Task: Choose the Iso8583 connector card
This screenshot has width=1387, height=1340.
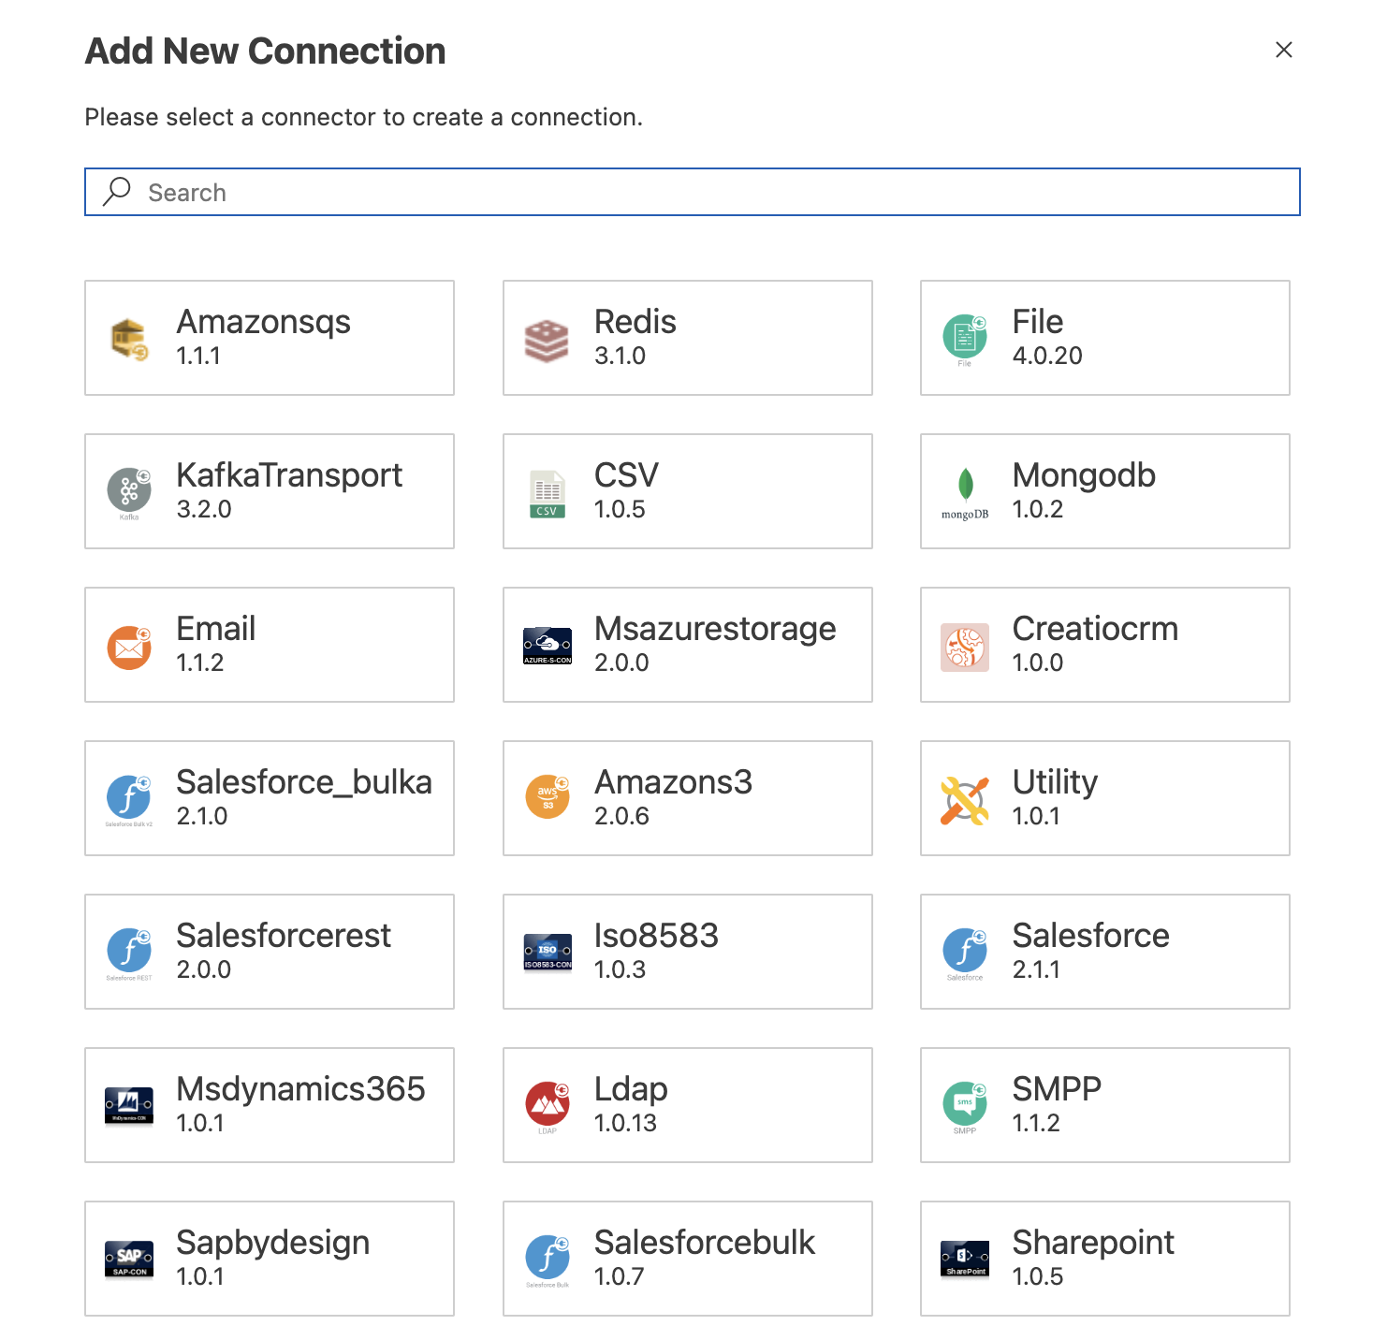Action: click(687, 952)
